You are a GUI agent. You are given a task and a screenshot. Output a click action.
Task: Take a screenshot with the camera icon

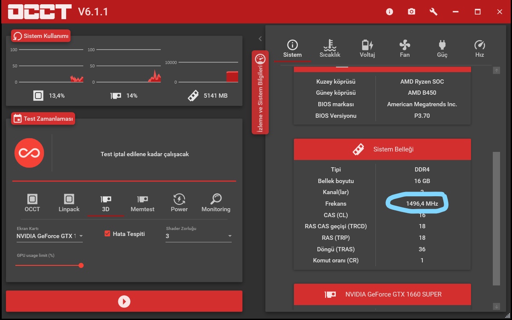pyautogui.click(x=411, y=12)
